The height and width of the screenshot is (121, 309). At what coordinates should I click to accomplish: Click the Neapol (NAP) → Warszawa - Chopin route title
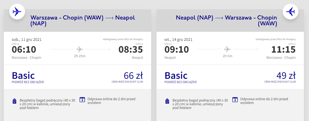[x=226, y=21]
